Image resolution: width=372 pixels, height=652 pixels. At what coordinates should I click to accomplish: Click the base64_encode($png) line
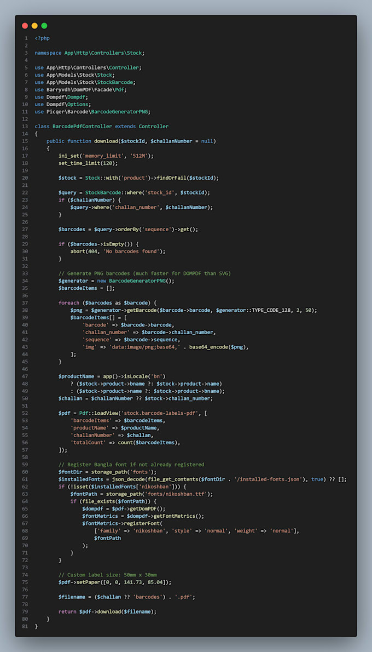[x=165, y=347]
